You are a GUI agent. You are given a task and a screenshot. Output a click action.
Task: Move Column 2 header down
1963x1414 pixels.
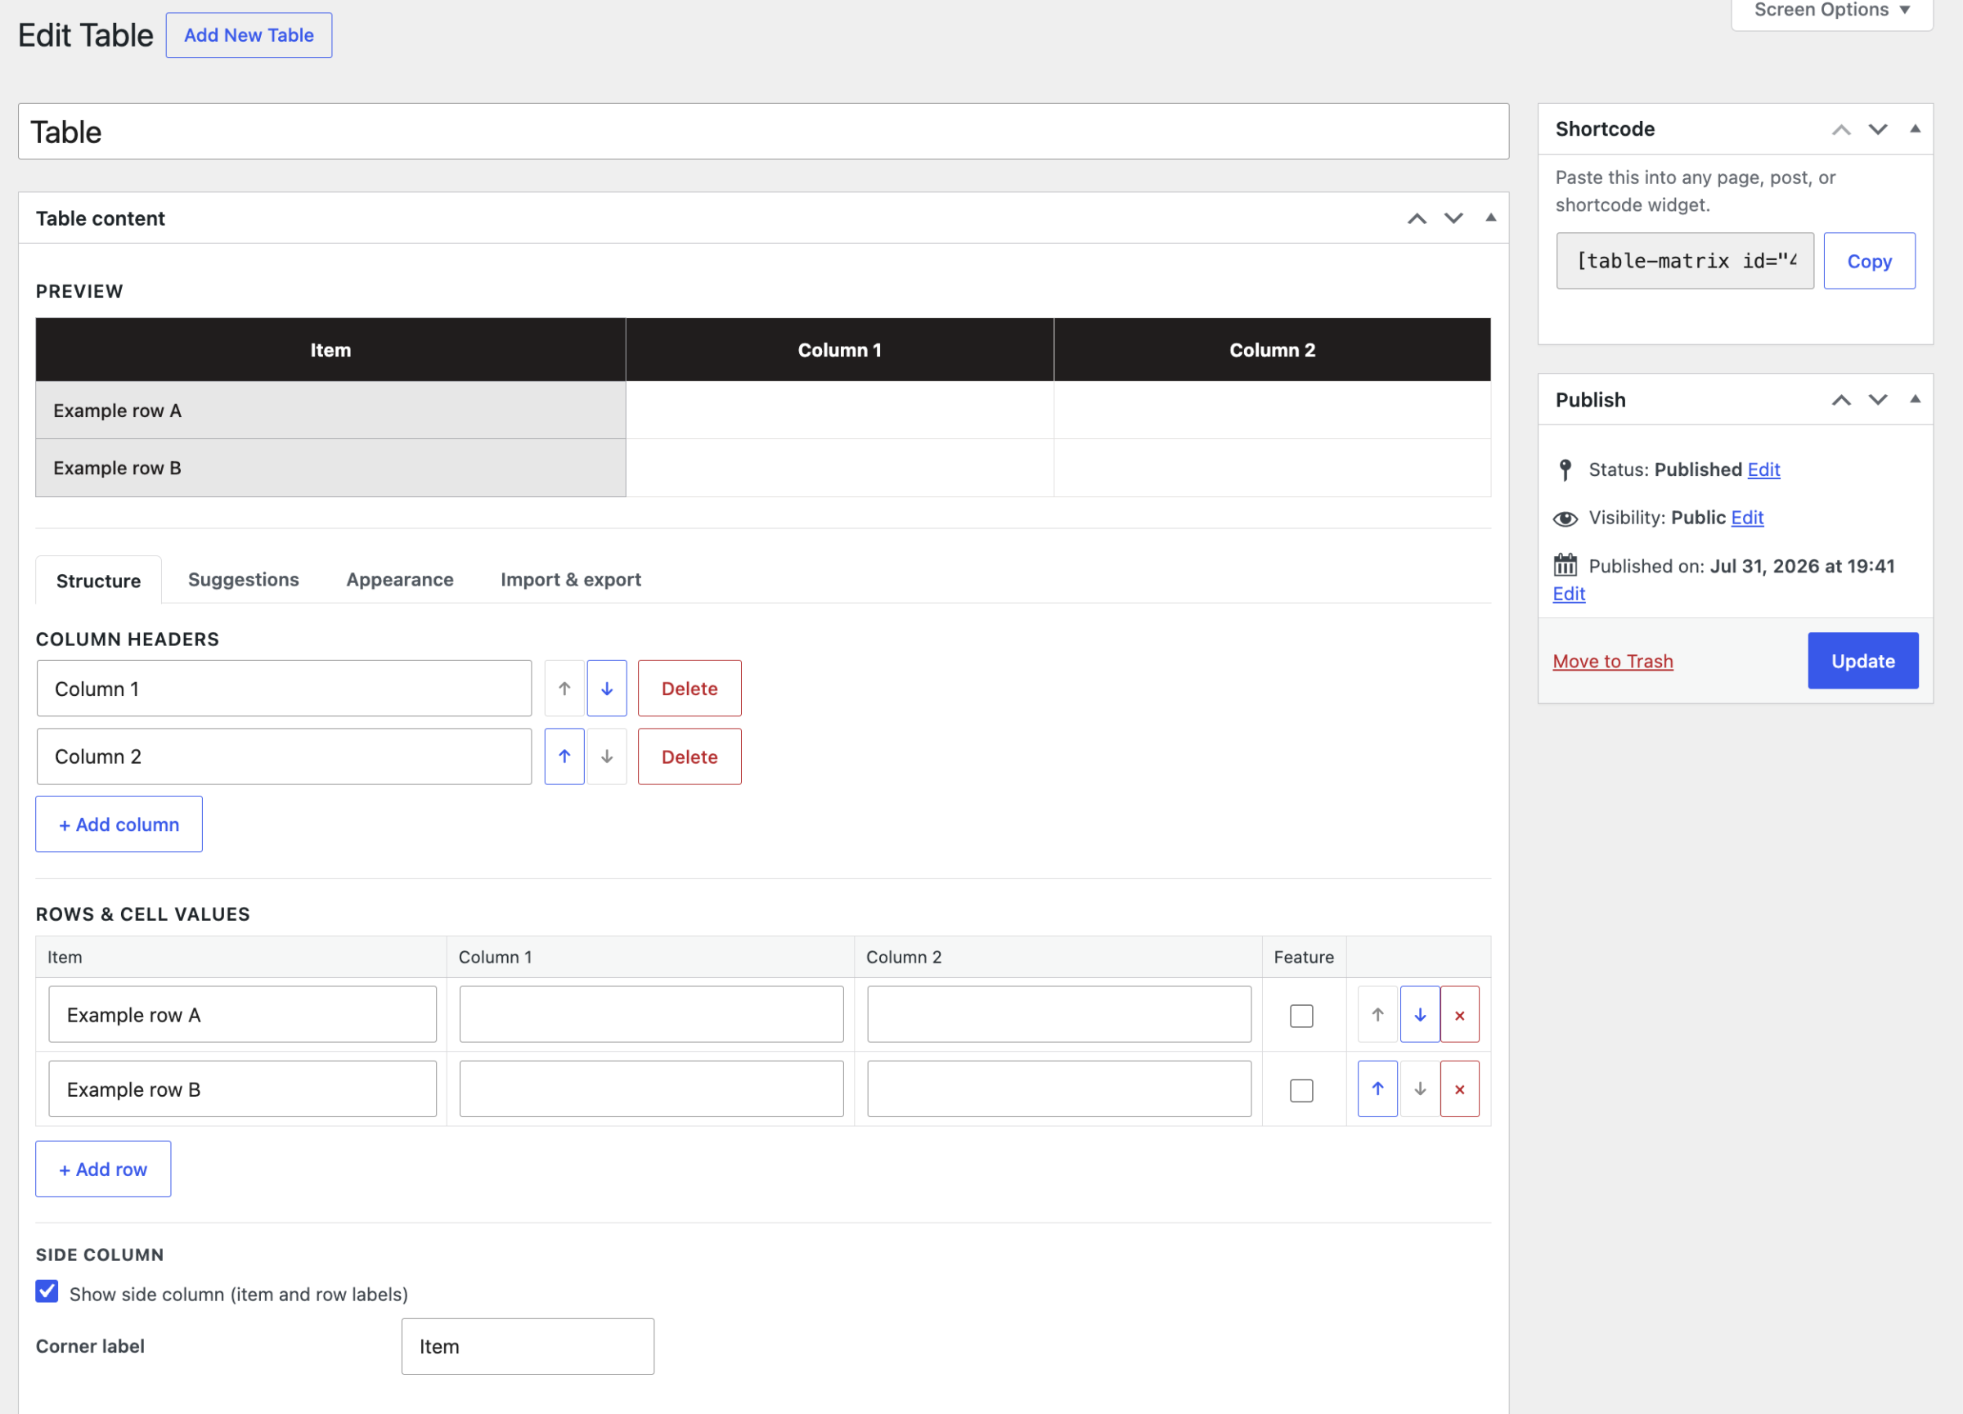pyautogui.click(x=607, y=756)
